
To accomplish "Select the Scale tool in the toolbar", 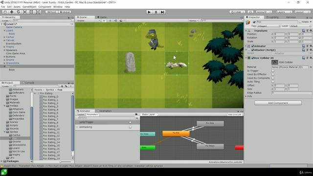I will pos(25,12).
